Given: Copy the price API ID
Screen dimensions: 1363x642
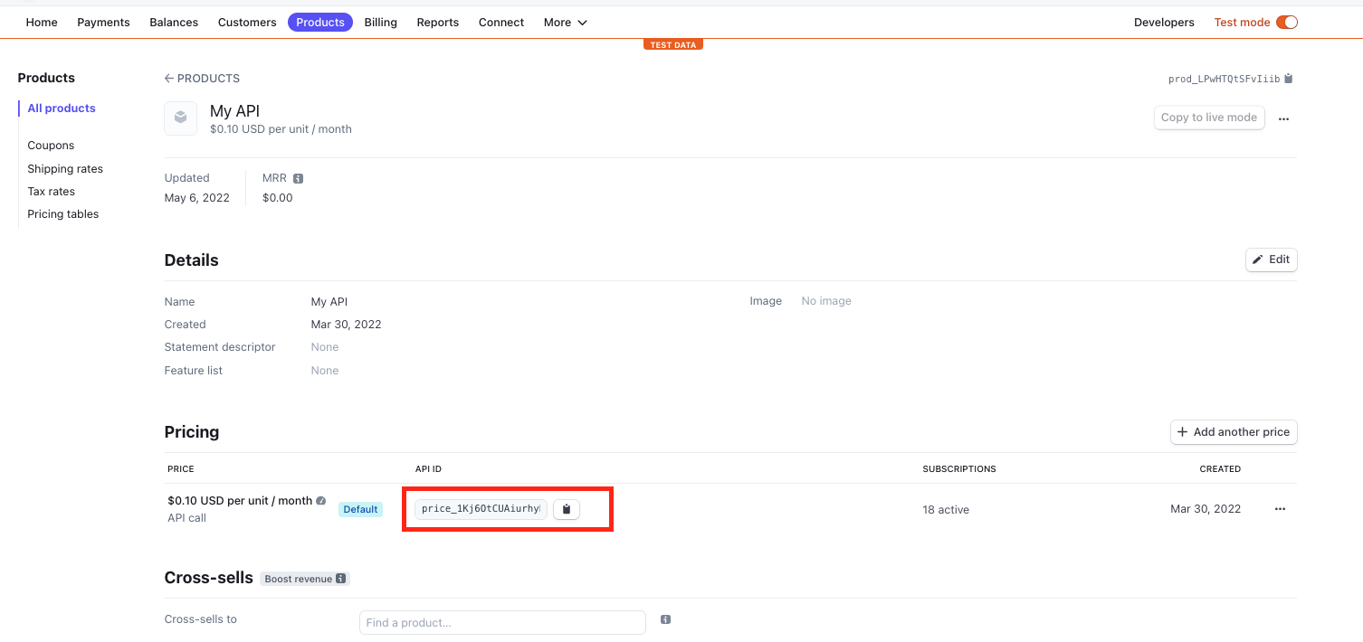Looking at the screenshot, I should click(566, 509).
